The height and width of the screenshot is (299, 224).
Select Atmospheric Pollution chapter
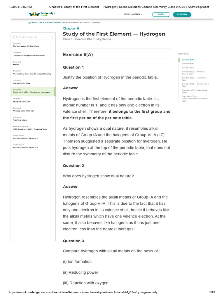point(24,111)
